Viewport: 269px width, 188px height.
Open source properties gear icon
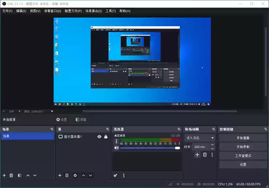tap(75, 175)
